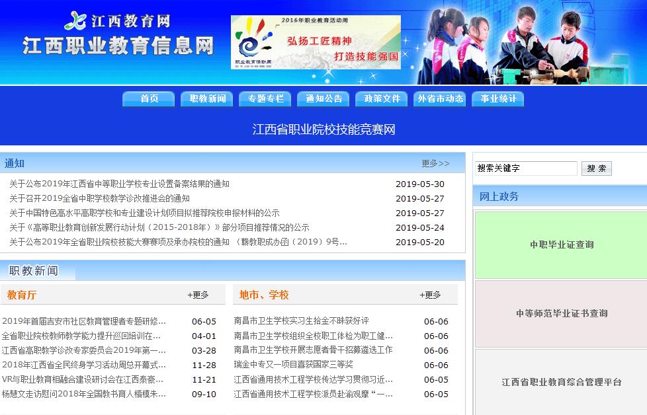Open 中等师范毕业证书查询 tile
Screen dimensions: 647x415
561,313
